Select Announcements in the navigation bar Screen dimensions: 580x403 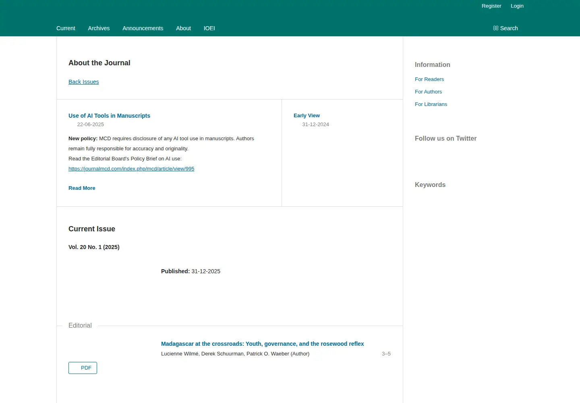tap(143, 28)
